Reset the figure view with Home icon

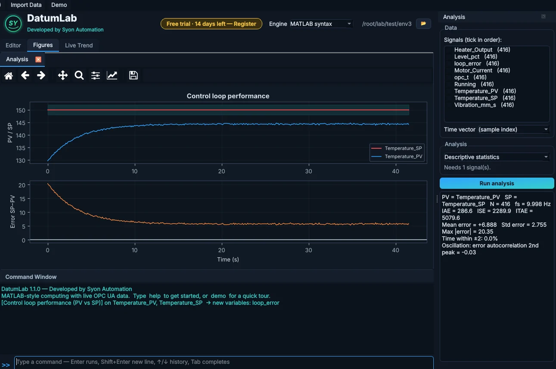9,75
